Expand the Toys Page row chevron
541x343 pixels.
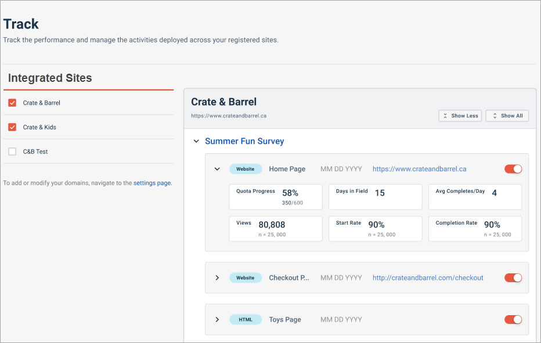217,320
